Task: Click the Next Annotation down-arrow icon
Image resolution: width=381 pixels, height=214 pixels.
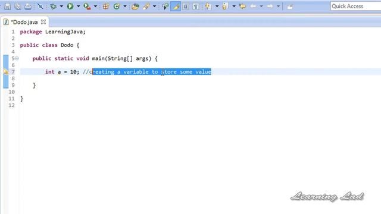Action: [208, 7]
